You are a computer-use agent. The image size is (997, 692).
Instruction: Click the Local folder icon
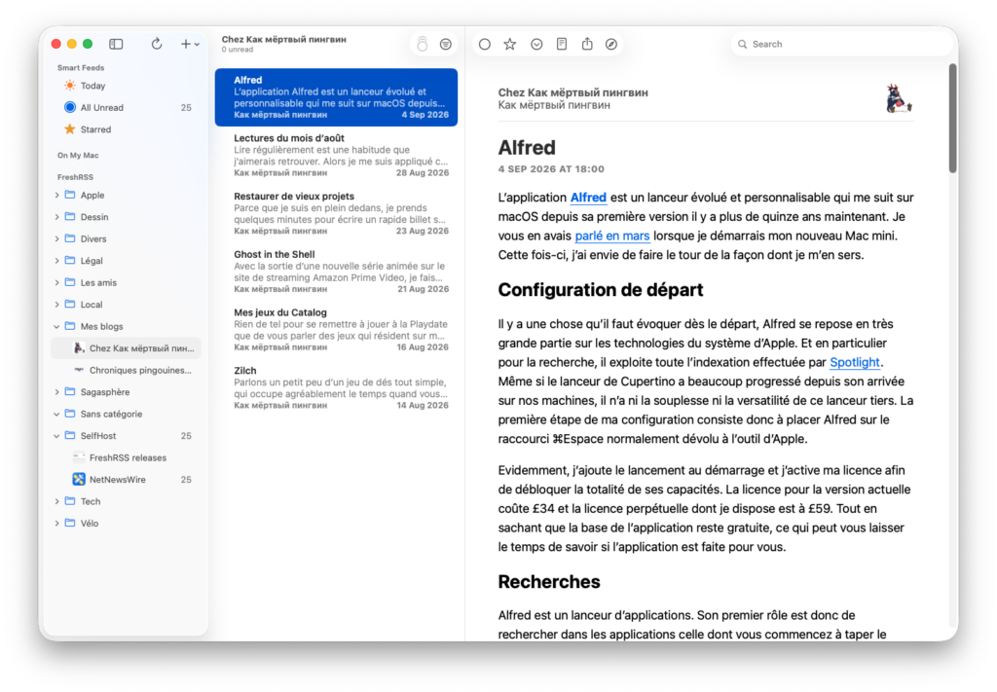[x=70, y=305]
